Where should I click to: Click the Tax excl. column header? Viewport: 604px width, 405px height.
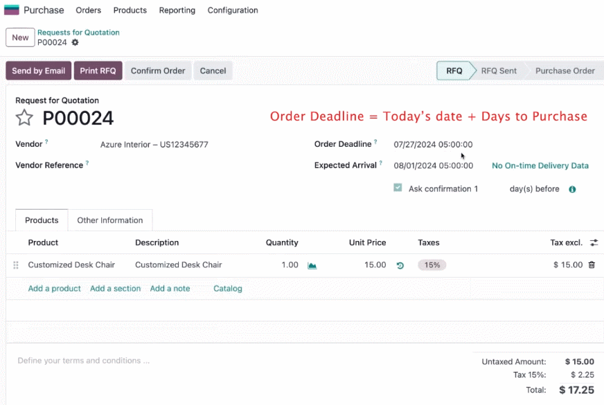(x=567, y=242)
